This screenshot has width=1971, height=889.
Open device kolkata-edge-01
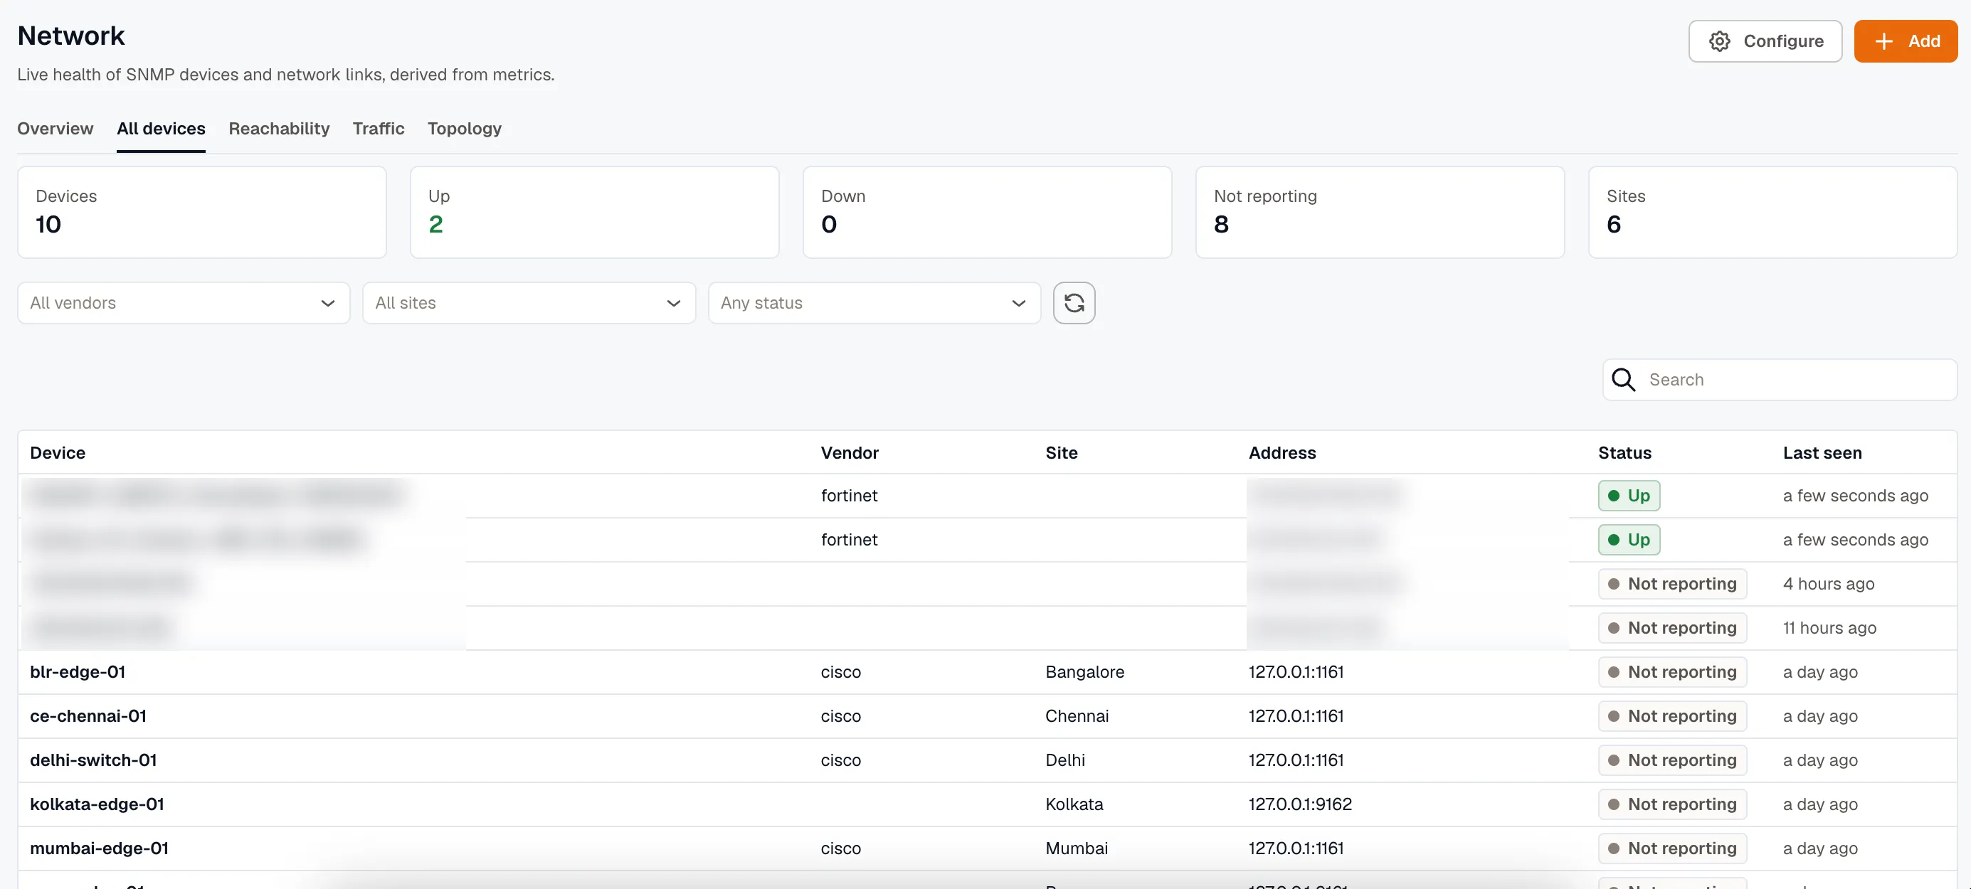[97, 804]
